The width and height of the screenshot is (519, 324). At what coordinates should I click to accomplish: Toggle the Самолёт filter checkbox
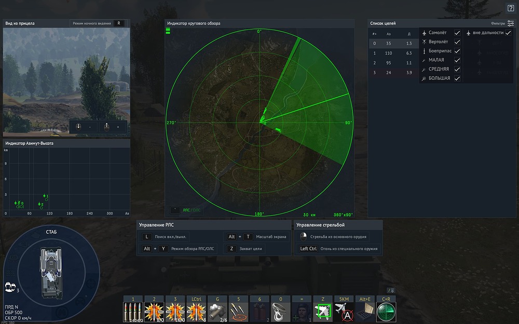[457, 33]
